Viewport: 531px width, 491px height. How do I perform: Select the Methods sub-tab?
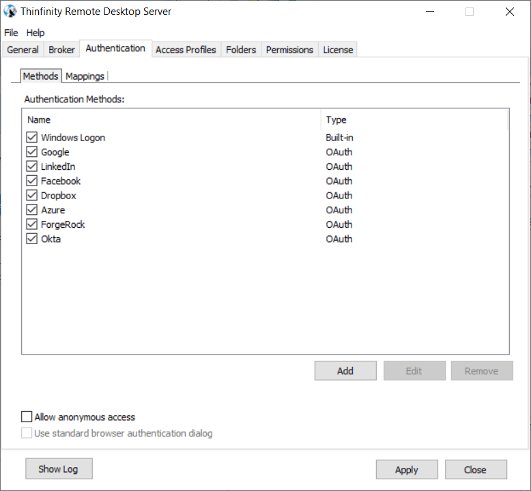click(41, 76)
